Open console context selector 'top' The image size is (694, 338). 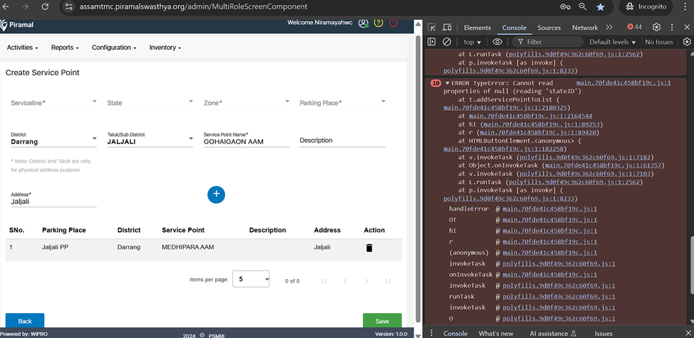(x=472, y=42)
